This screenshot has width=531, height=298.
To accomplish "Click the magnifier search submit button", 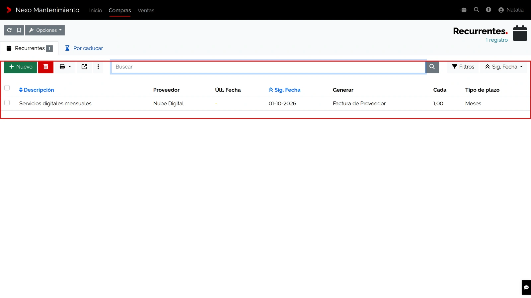I will point(432,67).
